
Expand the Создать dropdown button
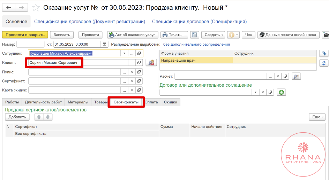(x=213, y=35)
